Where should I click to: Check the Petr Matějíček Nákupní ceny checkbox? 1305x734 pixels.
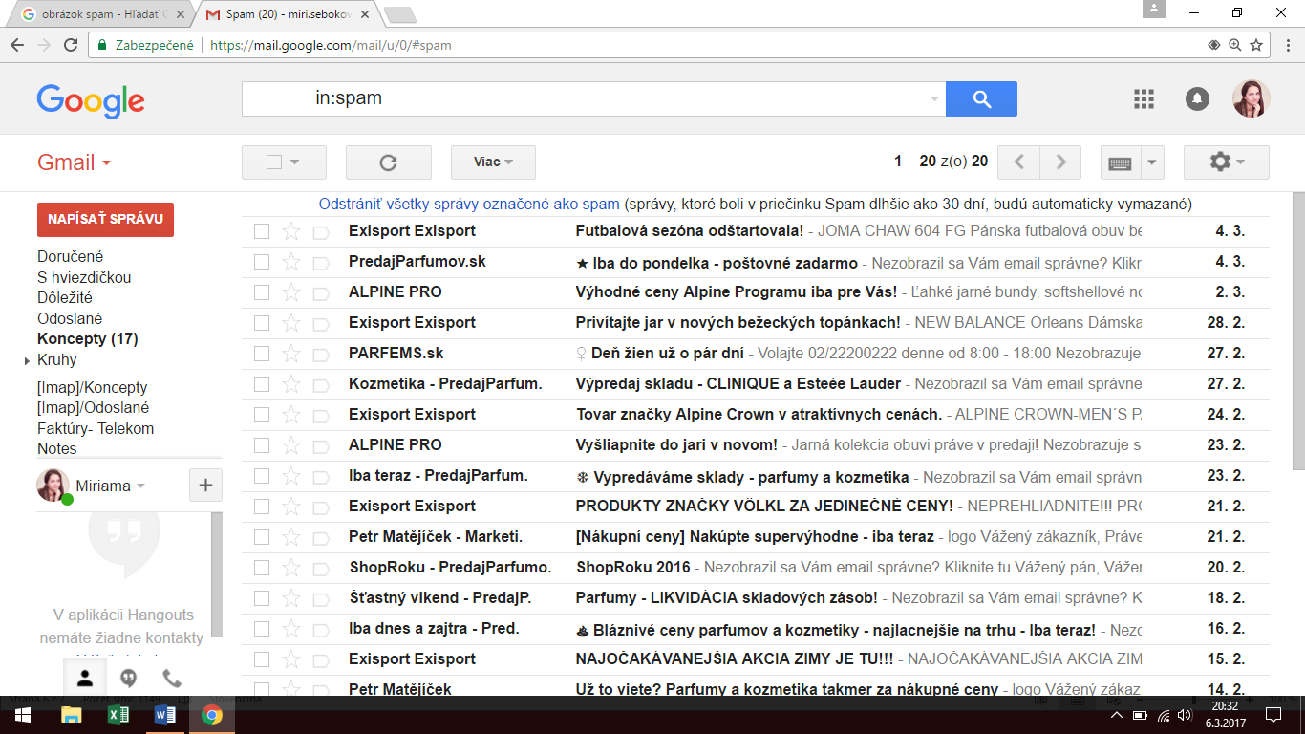[262, 537]
